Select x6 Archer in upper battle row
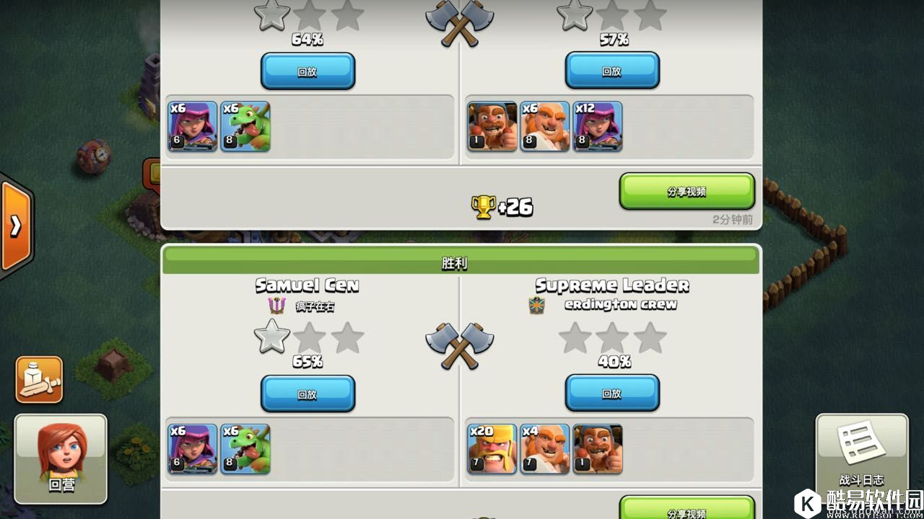Image resolution: width=924 pixels, height=519 pixels. coord(193,126)
